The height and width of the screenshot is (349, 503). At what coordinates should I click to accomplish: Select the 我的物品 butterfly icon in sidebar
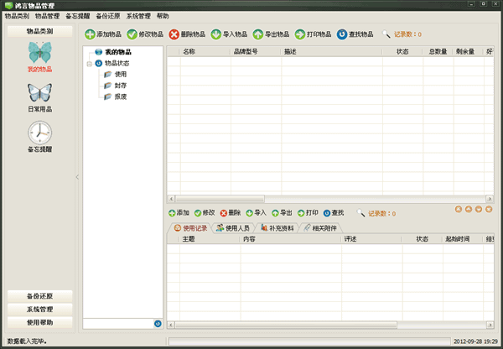39,57
